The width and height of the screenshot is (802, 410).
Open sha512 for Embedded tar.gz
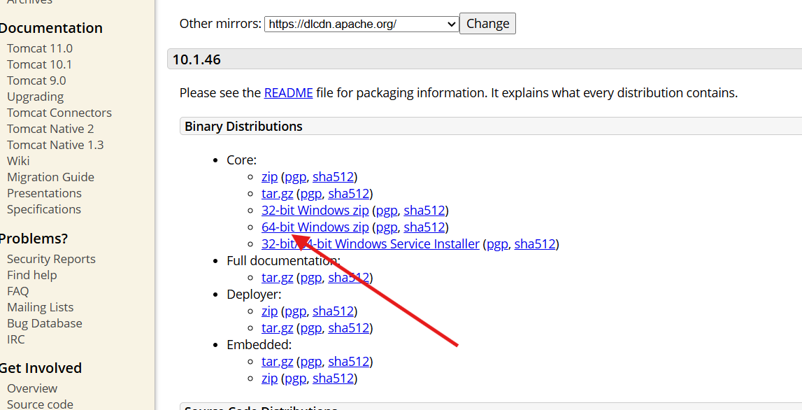tap(349, 362)
